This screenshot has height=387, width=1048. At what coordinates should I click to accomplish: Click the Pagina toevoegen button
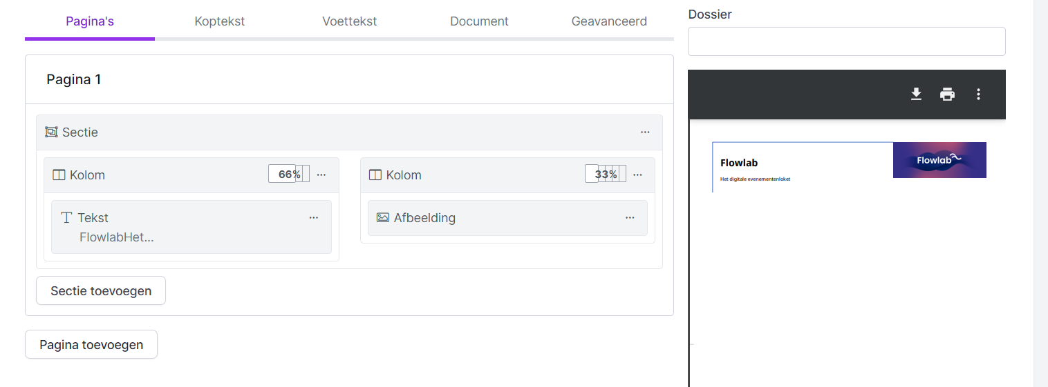point(91,344)
